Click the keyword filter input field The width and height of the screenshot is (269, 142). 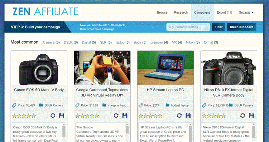(188, 27)
